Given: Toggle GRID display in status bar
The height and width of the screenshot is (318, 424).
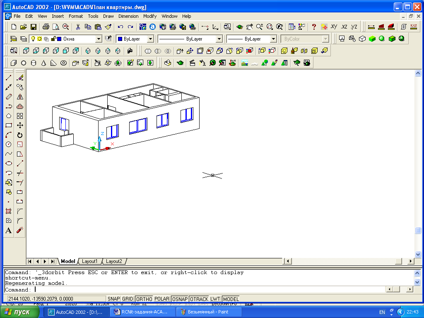Looking at the screenshot, I should pyautogui.click(x=128, y=299).
